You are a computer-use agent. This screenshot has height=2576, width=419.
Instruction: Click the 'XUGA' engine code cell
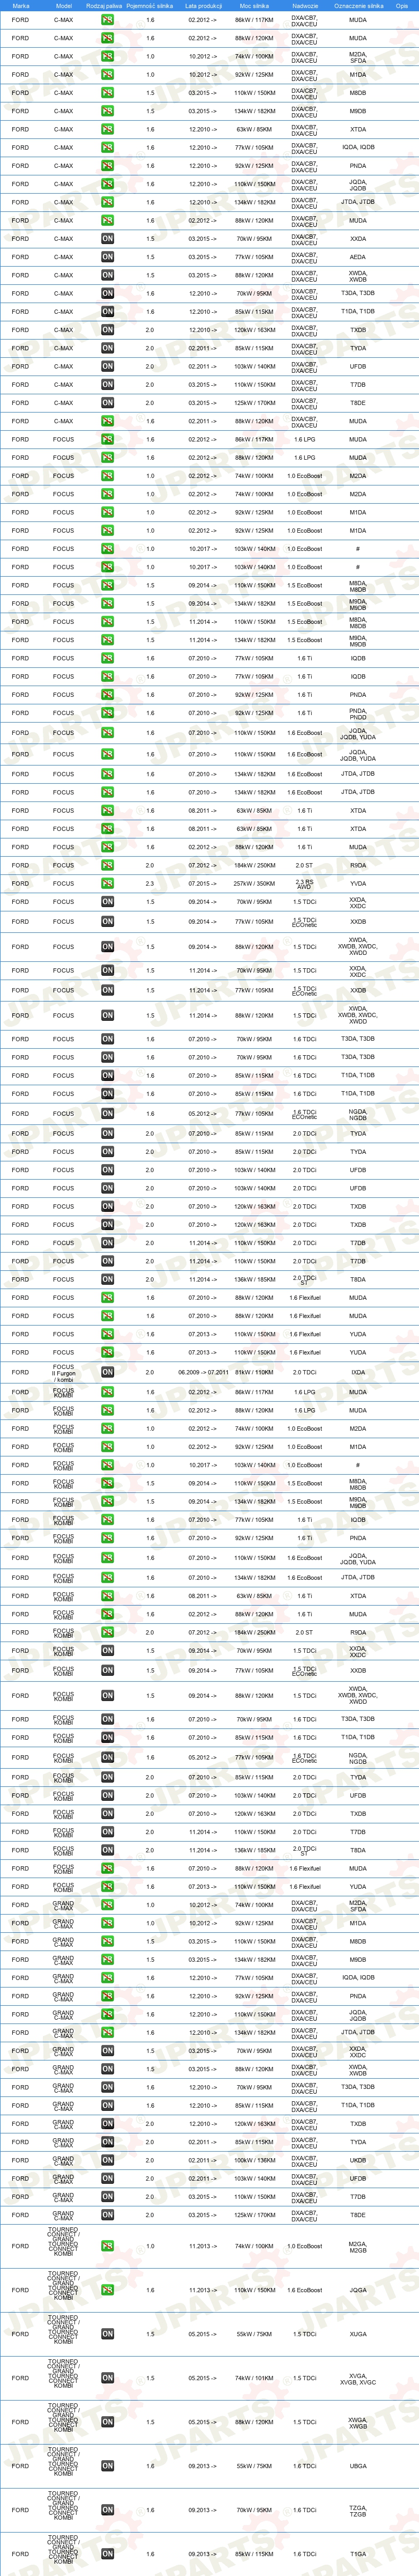358,2334
